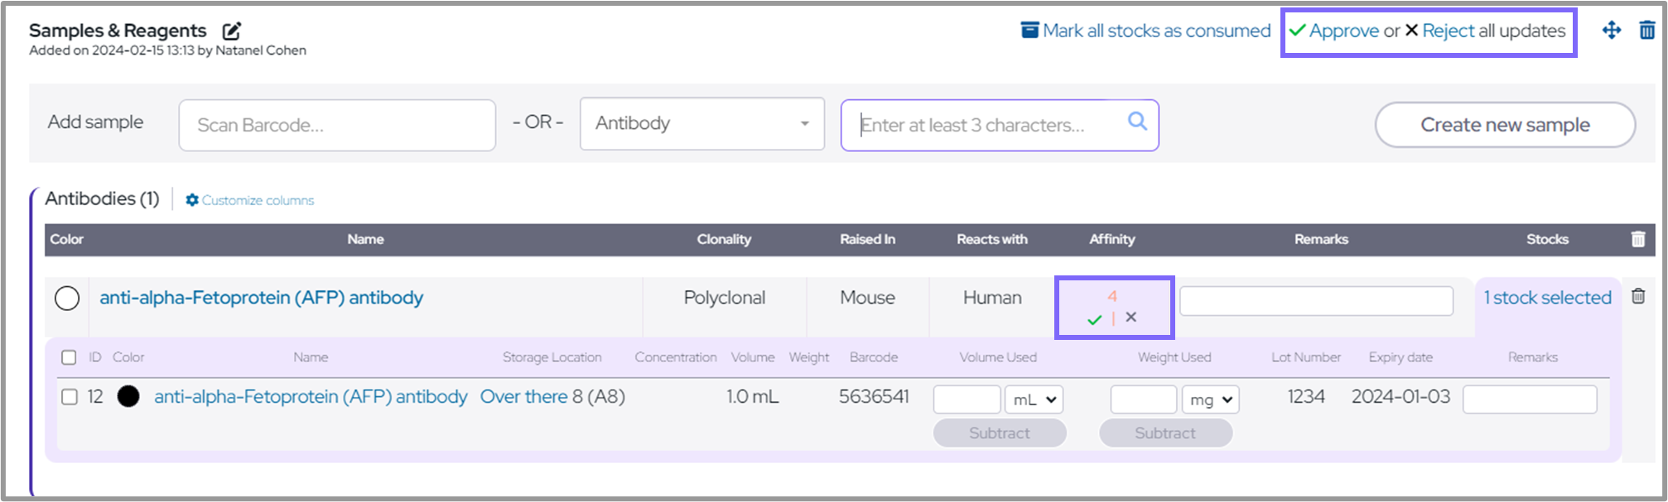This screenshot has height=502, width=1668.
Task: Reject the Affinity update with the X icon
Action: 1131,318
